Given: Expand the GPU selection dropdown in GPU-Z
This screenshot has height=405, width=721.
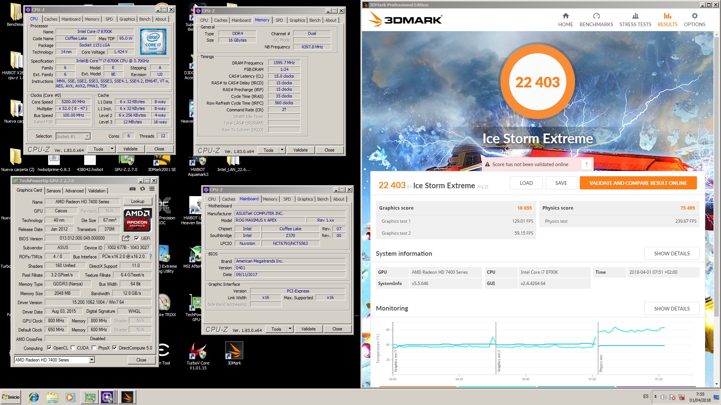Looking at the screenshot, I should pos(91,360).
